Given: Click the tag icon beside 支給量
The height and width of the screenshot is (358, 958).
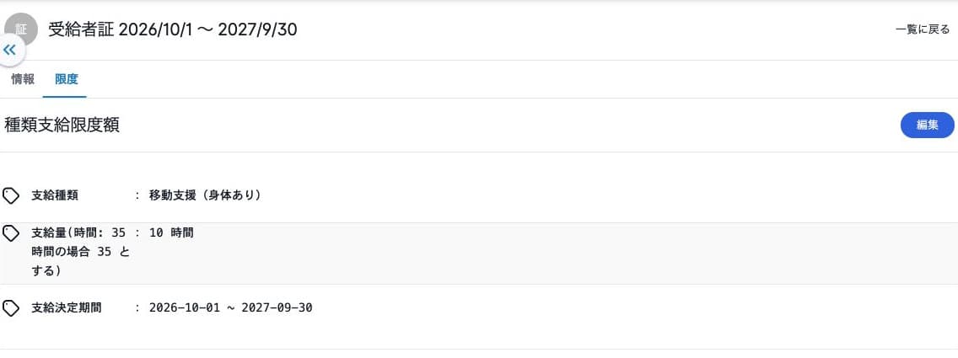Looking at the screenshot, I should click(11, 232).
